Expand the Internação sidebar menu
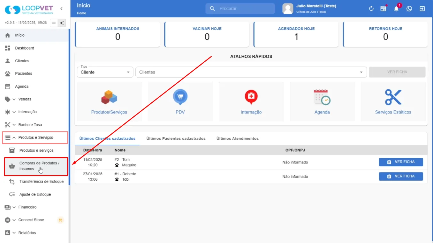Viewport: 433px width, 243px height. click(x=34, y=112)
